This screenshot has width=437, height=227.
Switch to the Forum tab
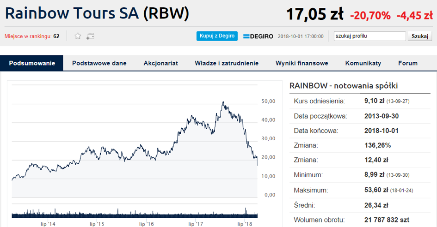click(x=408, y=63)
